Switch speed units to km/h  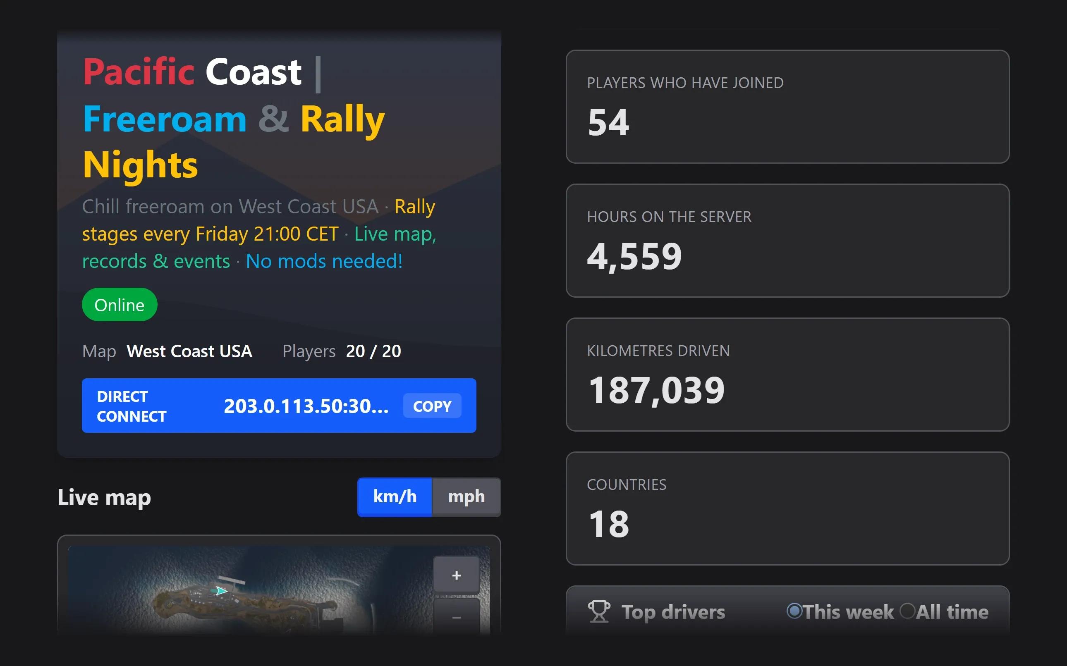pyautogui.click(x=395, y=497)
